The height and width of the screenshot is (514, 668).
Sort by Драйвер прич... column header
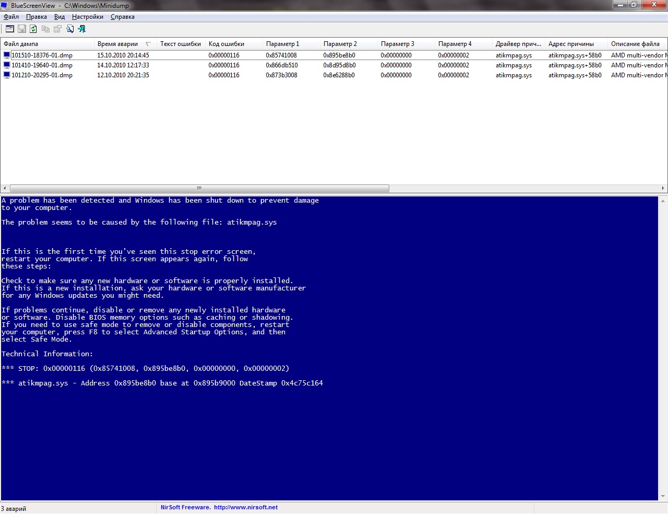pyautogui.click(x=518, y=44)
